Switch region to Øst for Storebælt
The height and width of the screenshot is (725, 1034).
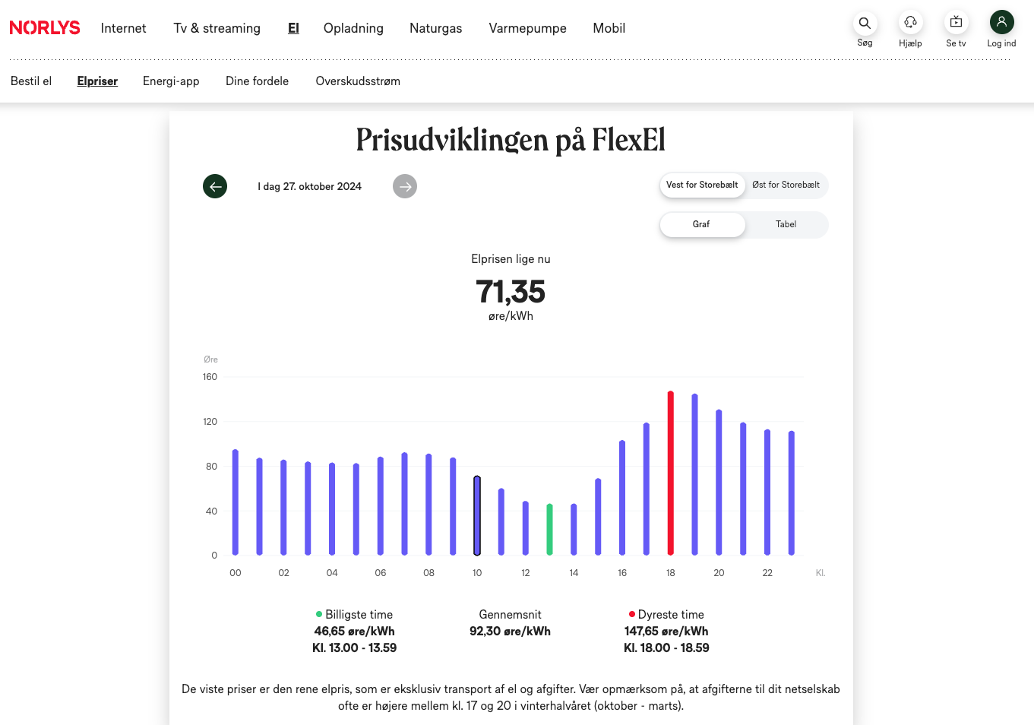(786, 185)
